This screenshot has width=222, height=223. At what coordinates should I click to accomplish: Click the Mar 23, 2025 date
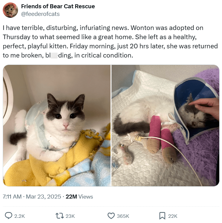click(x=43, y=197)
